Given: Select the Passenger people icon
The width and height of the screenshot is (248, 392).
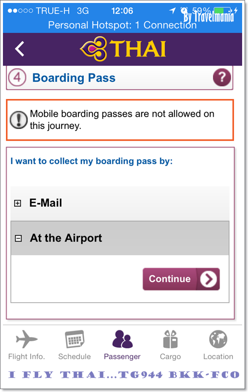Looking at the screenshot, I should [122, 339].
